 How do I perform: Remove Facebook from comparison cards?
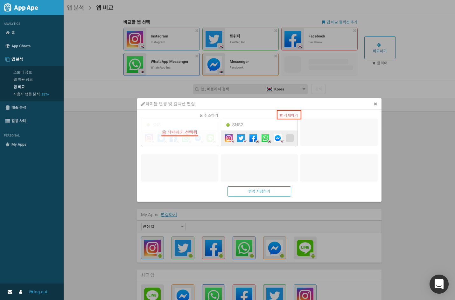click(354, 31)
